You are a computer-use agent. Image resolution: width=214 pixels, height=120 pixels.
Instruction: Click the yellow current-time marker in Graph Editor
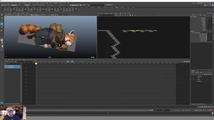click(36, 64)
